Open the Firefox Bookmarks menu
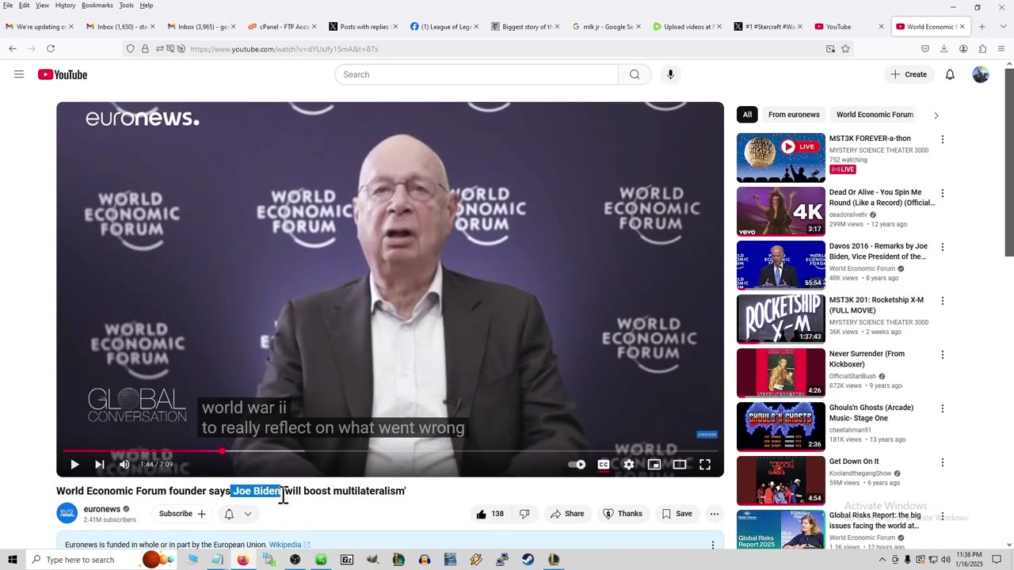The width and height of the screenshot is (1014, 570). pos(97,6)
